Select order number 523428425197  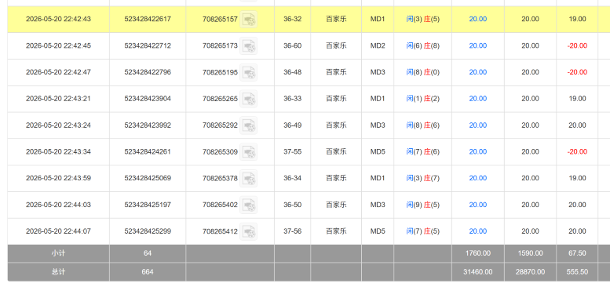click(148, 205)
